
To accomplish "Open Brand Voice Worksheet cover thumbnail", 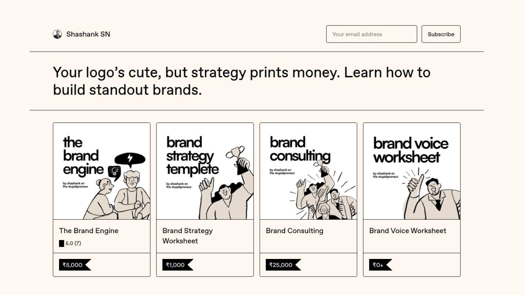I will tap(412, 171).
